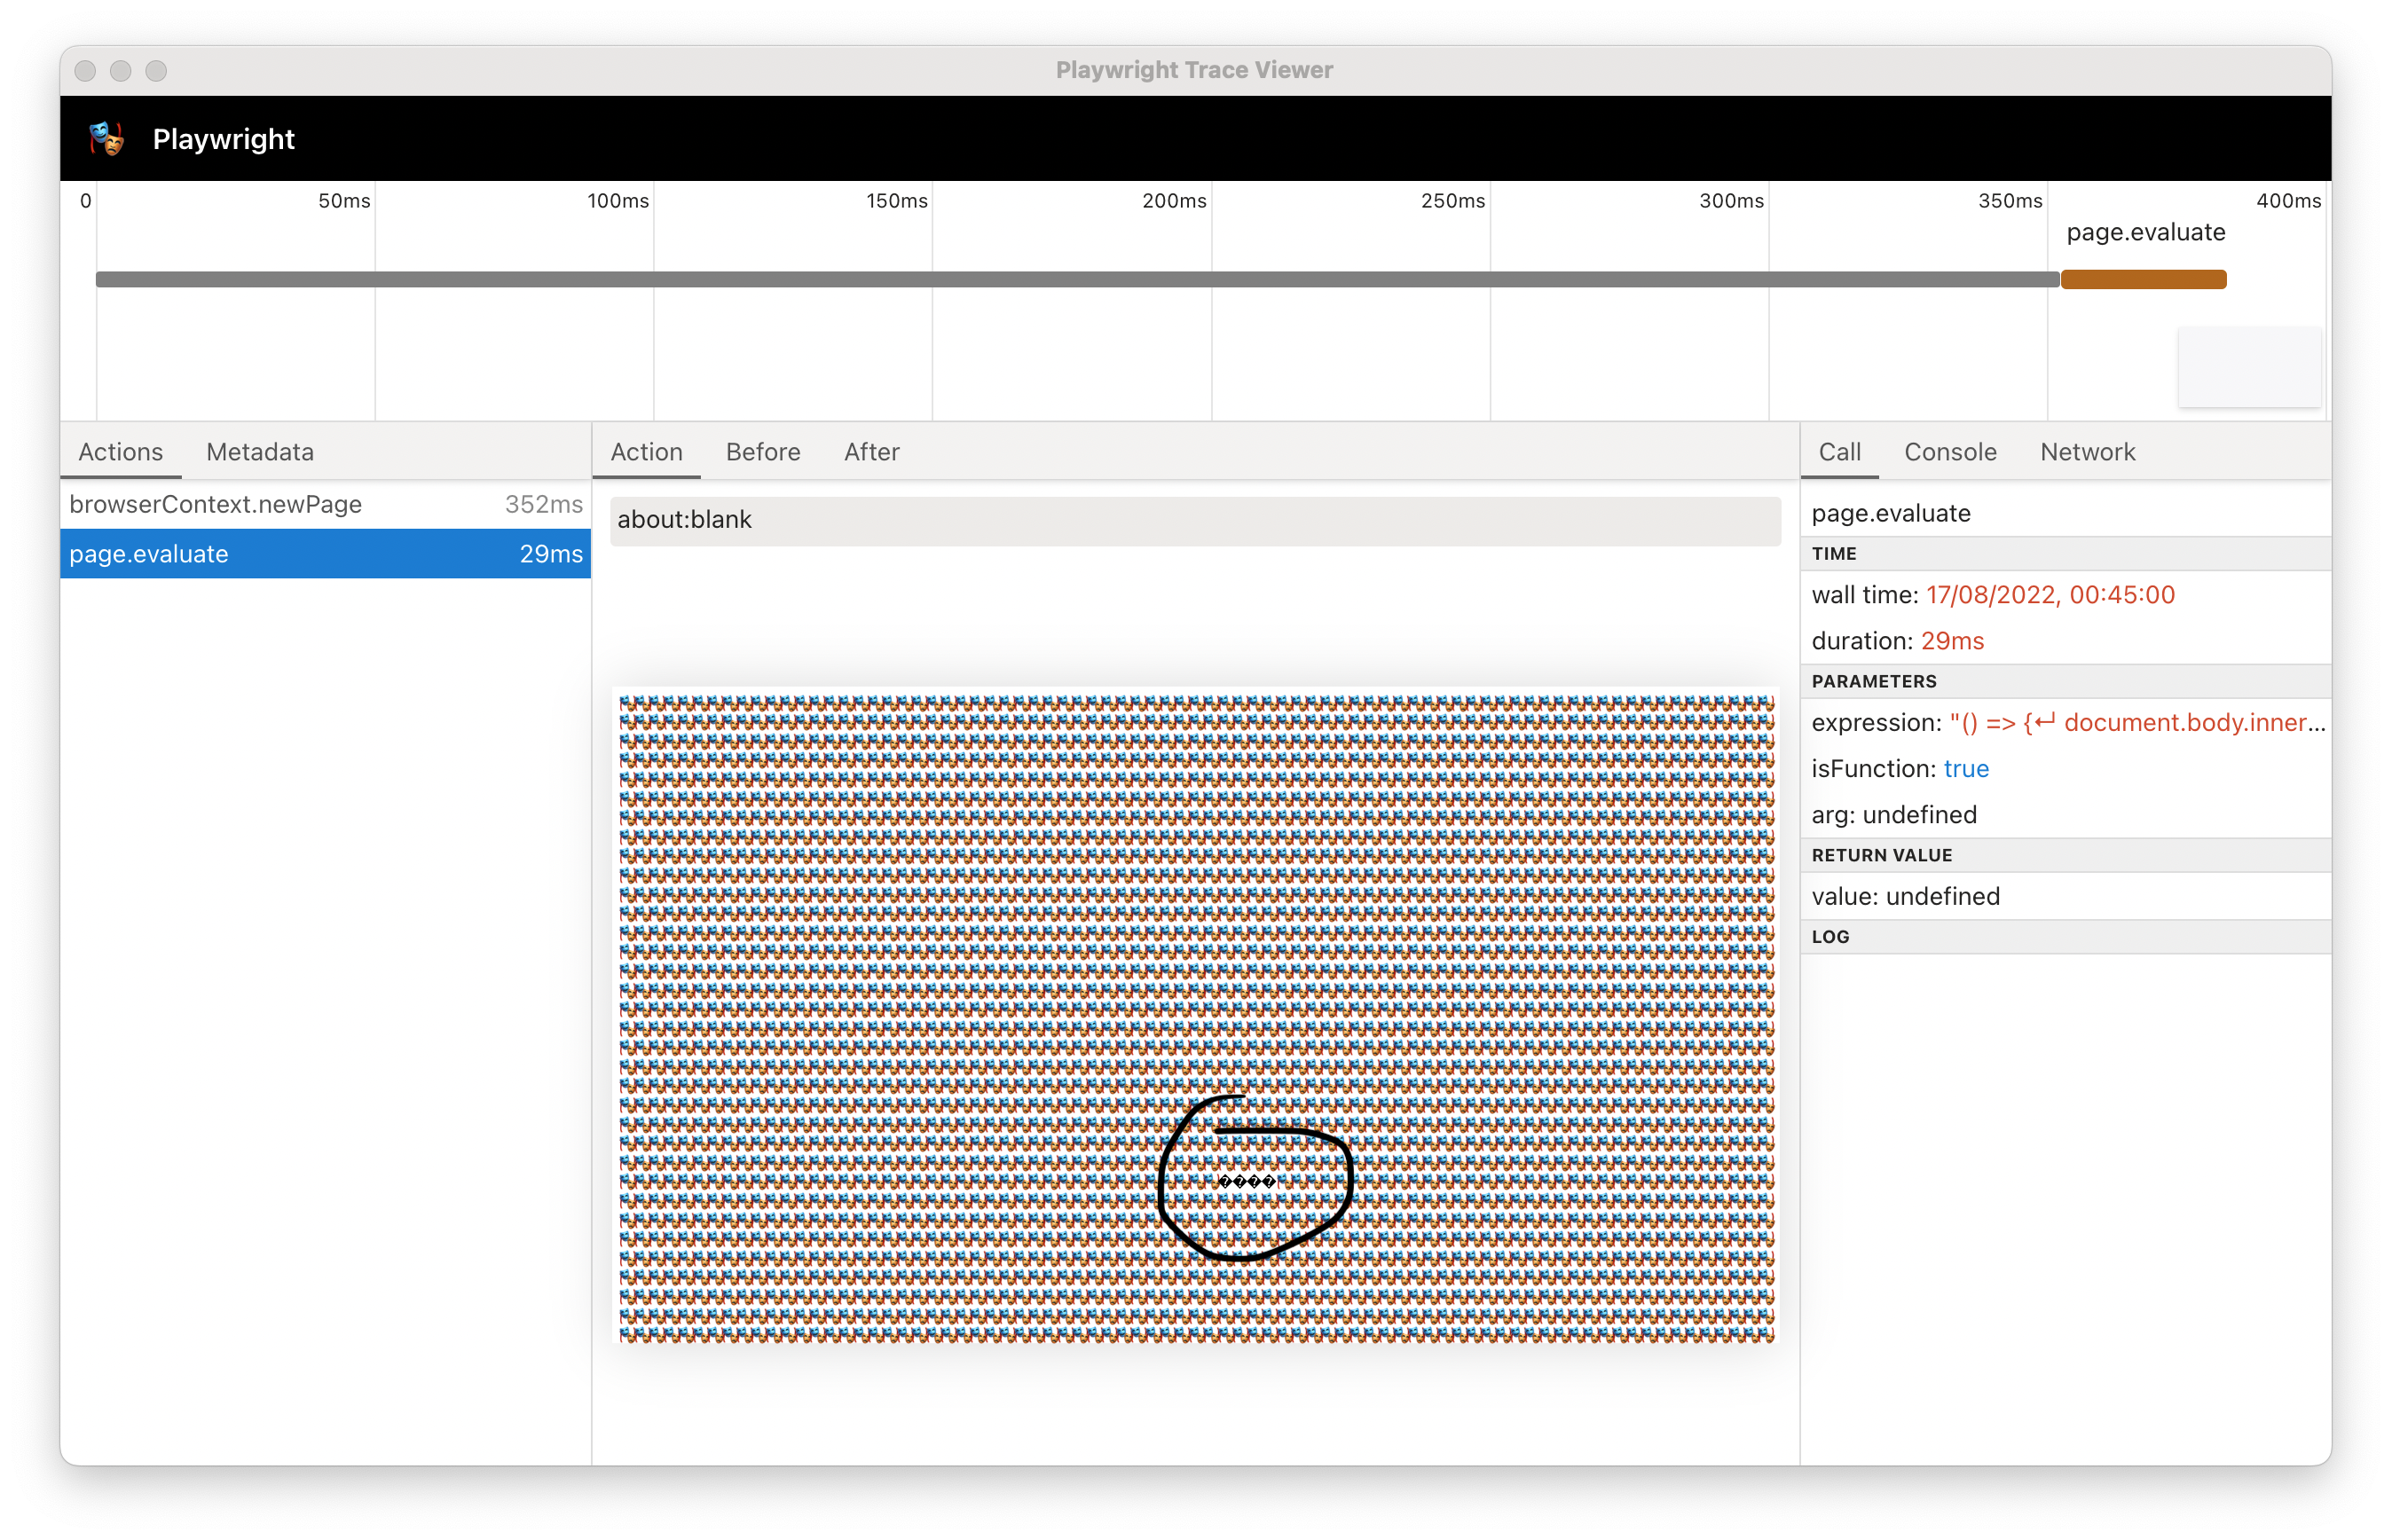The height and width of the screenshot is (1540, 2392).
Task: Switch to the Actions tab
Action: (x=120, y=452)
